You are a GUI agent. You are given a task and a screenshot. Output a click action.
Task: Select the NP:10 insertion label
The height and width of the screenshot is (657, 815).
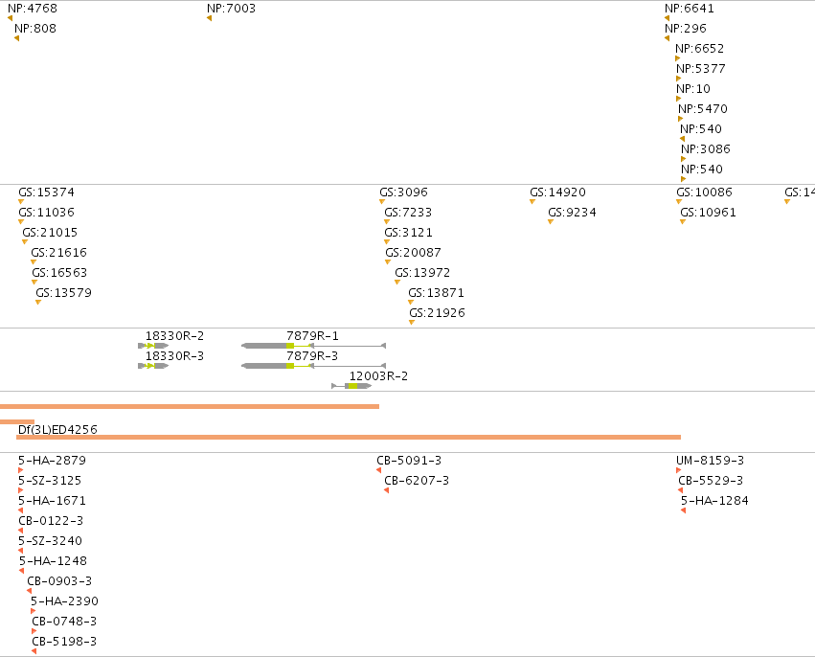(693, 89)
